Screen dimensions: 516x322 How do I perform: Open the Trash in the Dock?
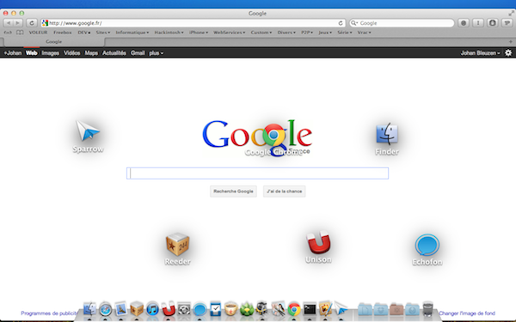pos(427,309)
